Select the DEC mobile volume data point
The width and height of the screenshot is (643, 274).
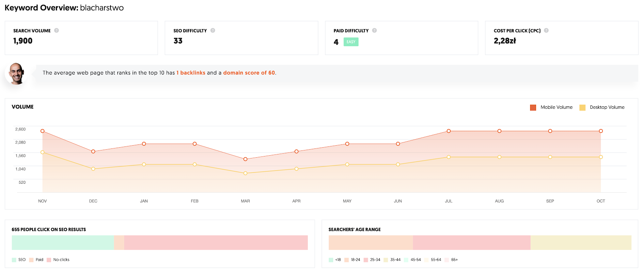(x=93, y=152)
